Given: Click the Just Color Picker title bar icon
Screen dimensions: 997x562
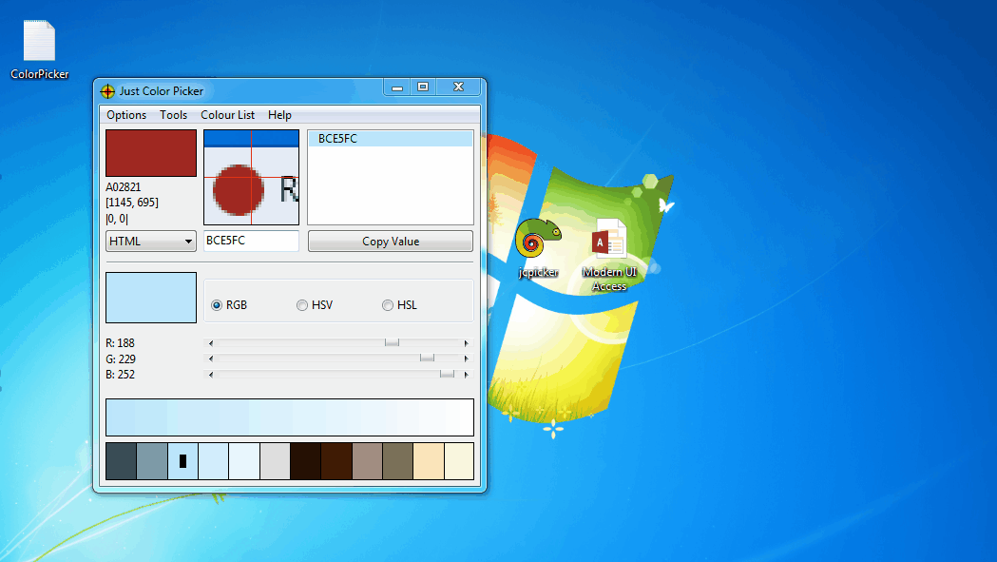Looking at the screenshot, I should pos(107,91).
